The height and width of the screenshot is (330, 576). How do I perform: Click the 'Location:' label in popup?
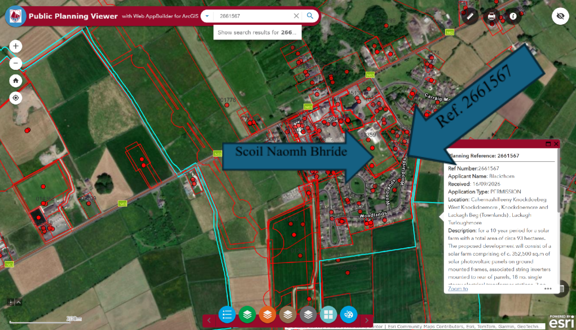(459, 199)
